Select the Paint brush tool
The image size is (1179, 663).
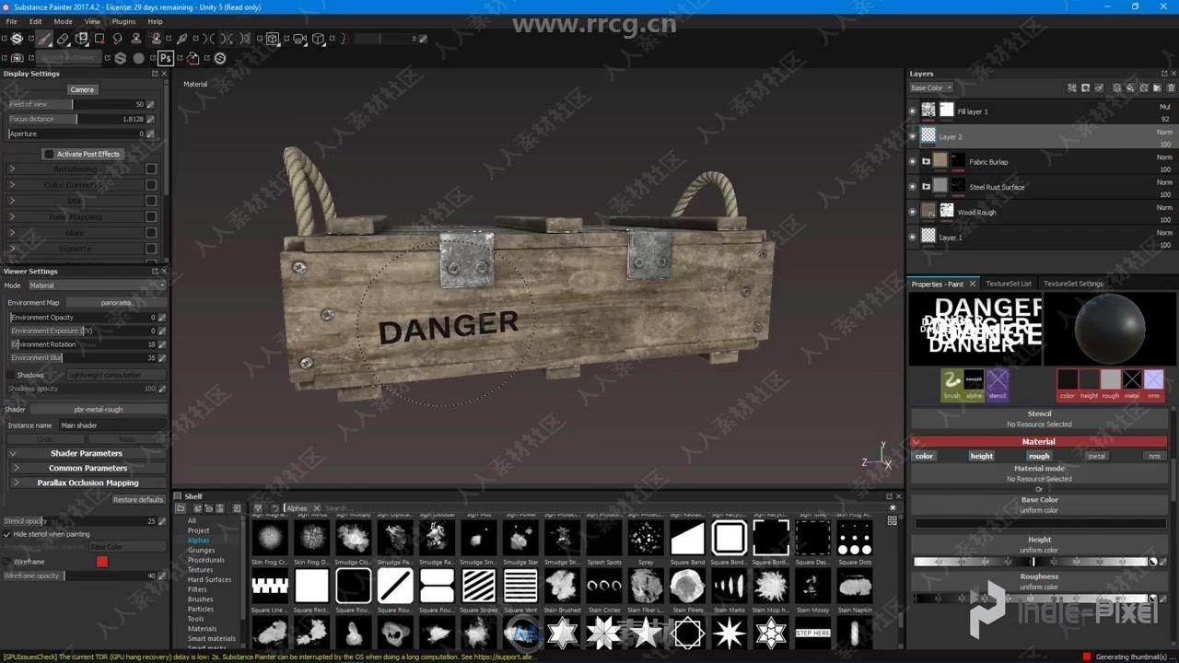coord(44,39)
